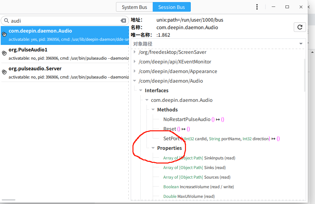Viewport: 315px width, 204px height.
Task: Collapse the Methods group
Action: click(x=153, y=110)
